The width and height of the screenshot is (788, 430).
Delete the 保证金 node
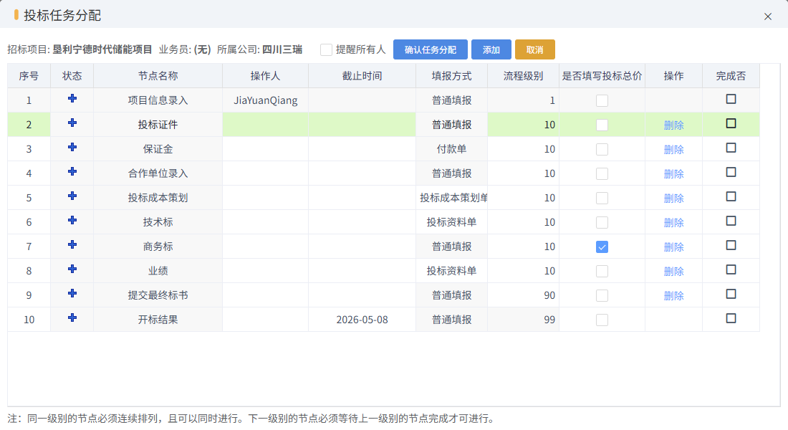click(x=673, y=149)
